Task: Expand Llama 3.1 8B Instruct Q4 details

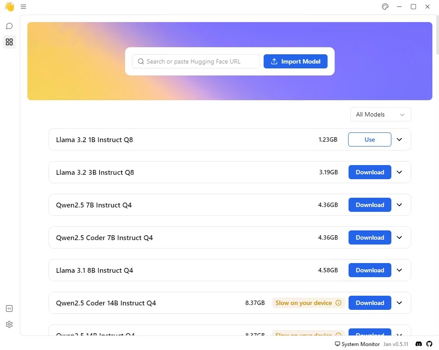Action: 399,270
